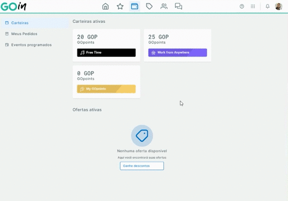
Task: Click the My GOpoints wallet button
Action: (x=106, y=89)
